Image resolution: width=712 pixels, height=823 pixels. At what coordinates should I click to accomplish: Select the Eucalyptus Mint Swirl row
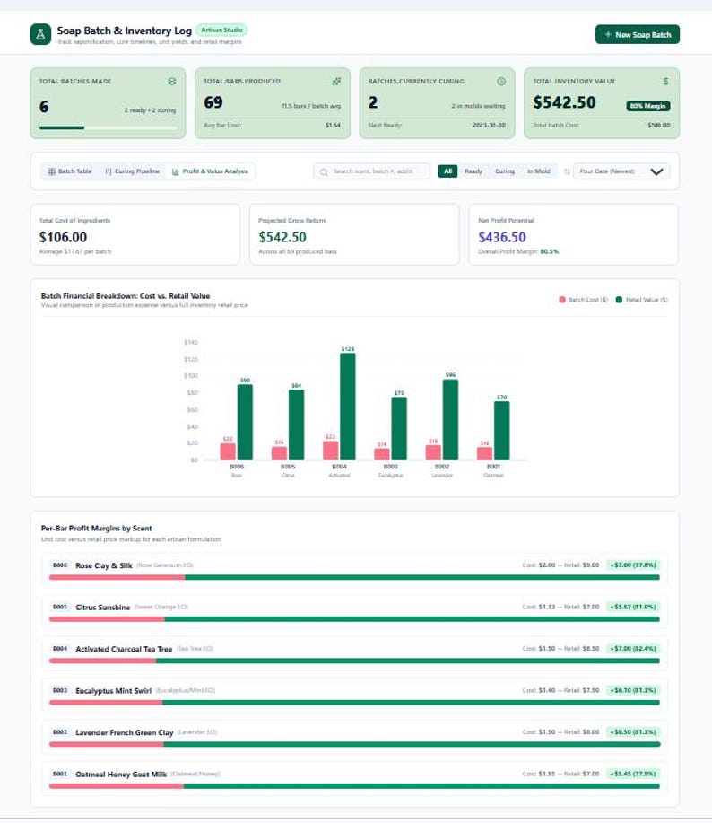(354, 696)
